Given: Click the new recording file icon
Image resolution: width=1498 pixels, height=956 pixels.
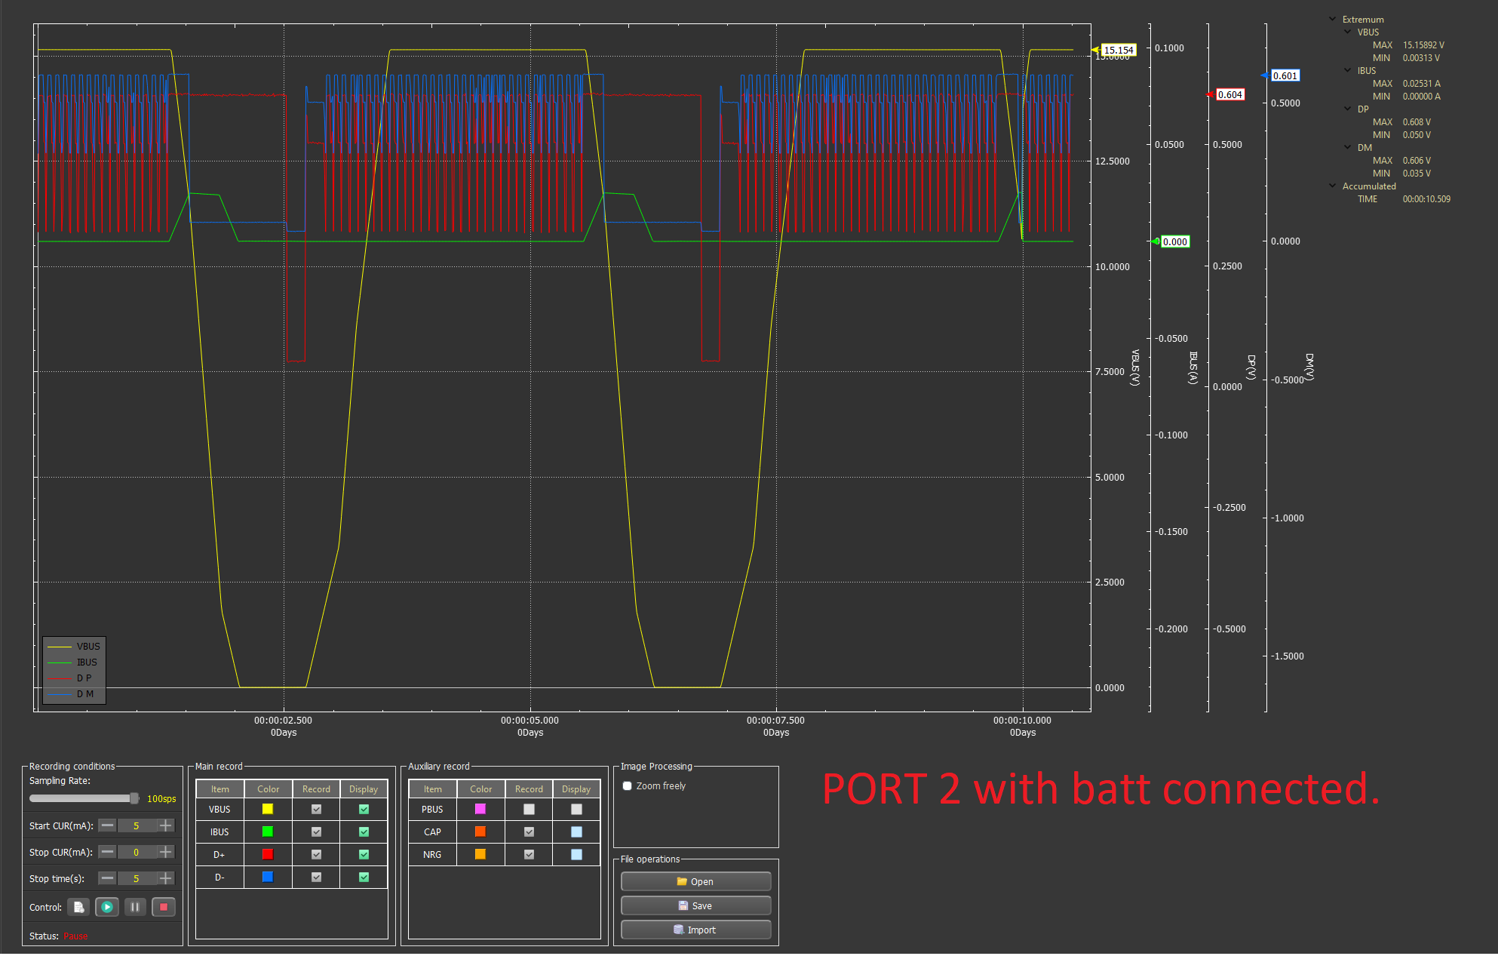Looking at the screenshot, I should pos(78,907).
